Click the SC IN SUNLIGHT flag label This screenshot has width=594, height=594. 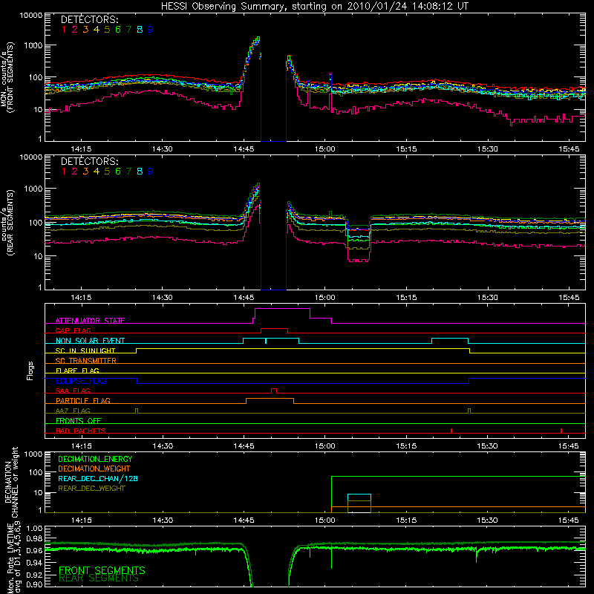(85, 350)
